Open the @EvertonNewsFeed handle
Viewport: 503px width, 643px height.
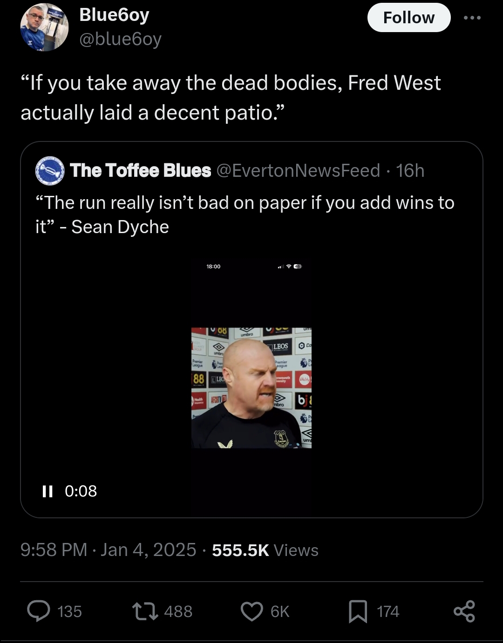pyautogui.click(x=299, y=171)
